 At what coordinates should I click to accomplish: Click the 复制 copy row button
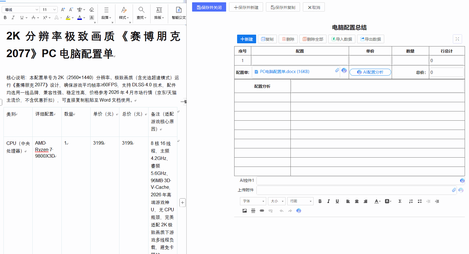click(x=267, y=39)
